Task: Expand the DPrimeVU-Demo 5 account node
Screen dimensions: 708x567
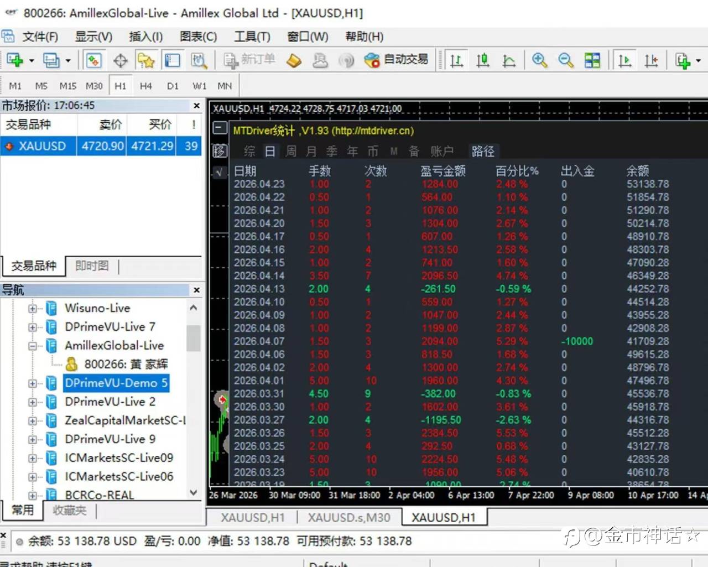Action: point(32,383)
